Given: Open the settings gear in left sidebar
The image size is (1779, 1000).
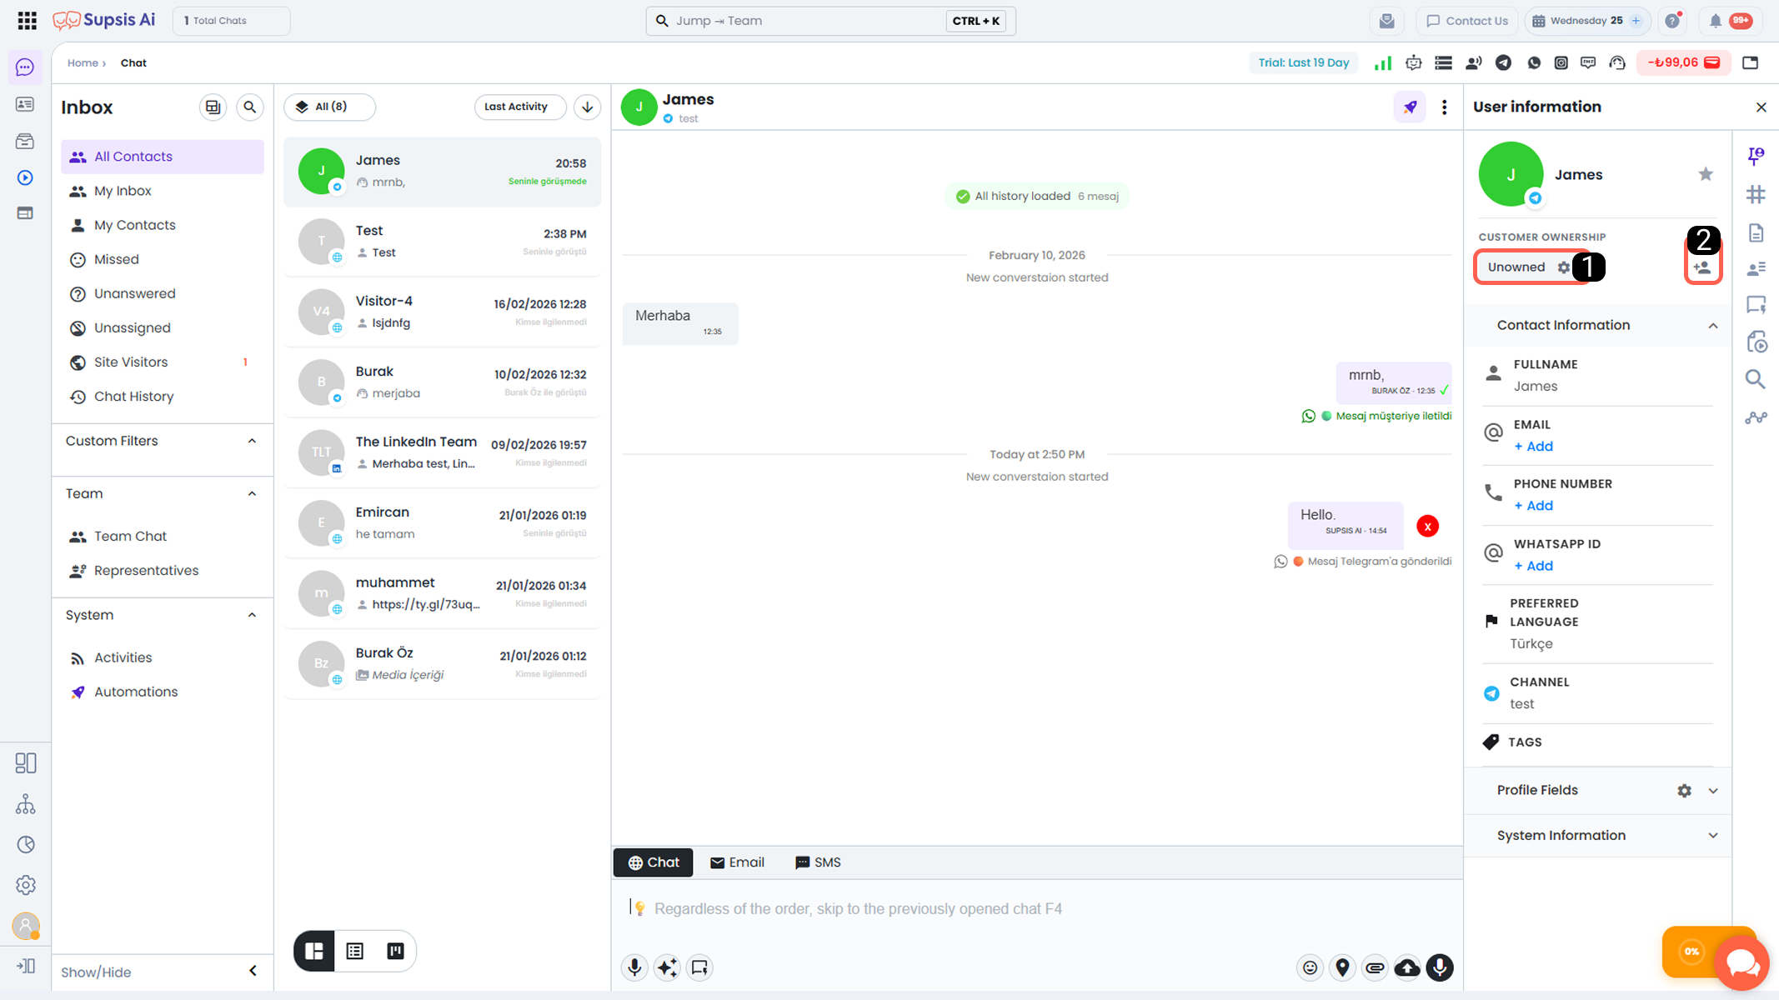Looking at the screenshot, I should point(26,885).
